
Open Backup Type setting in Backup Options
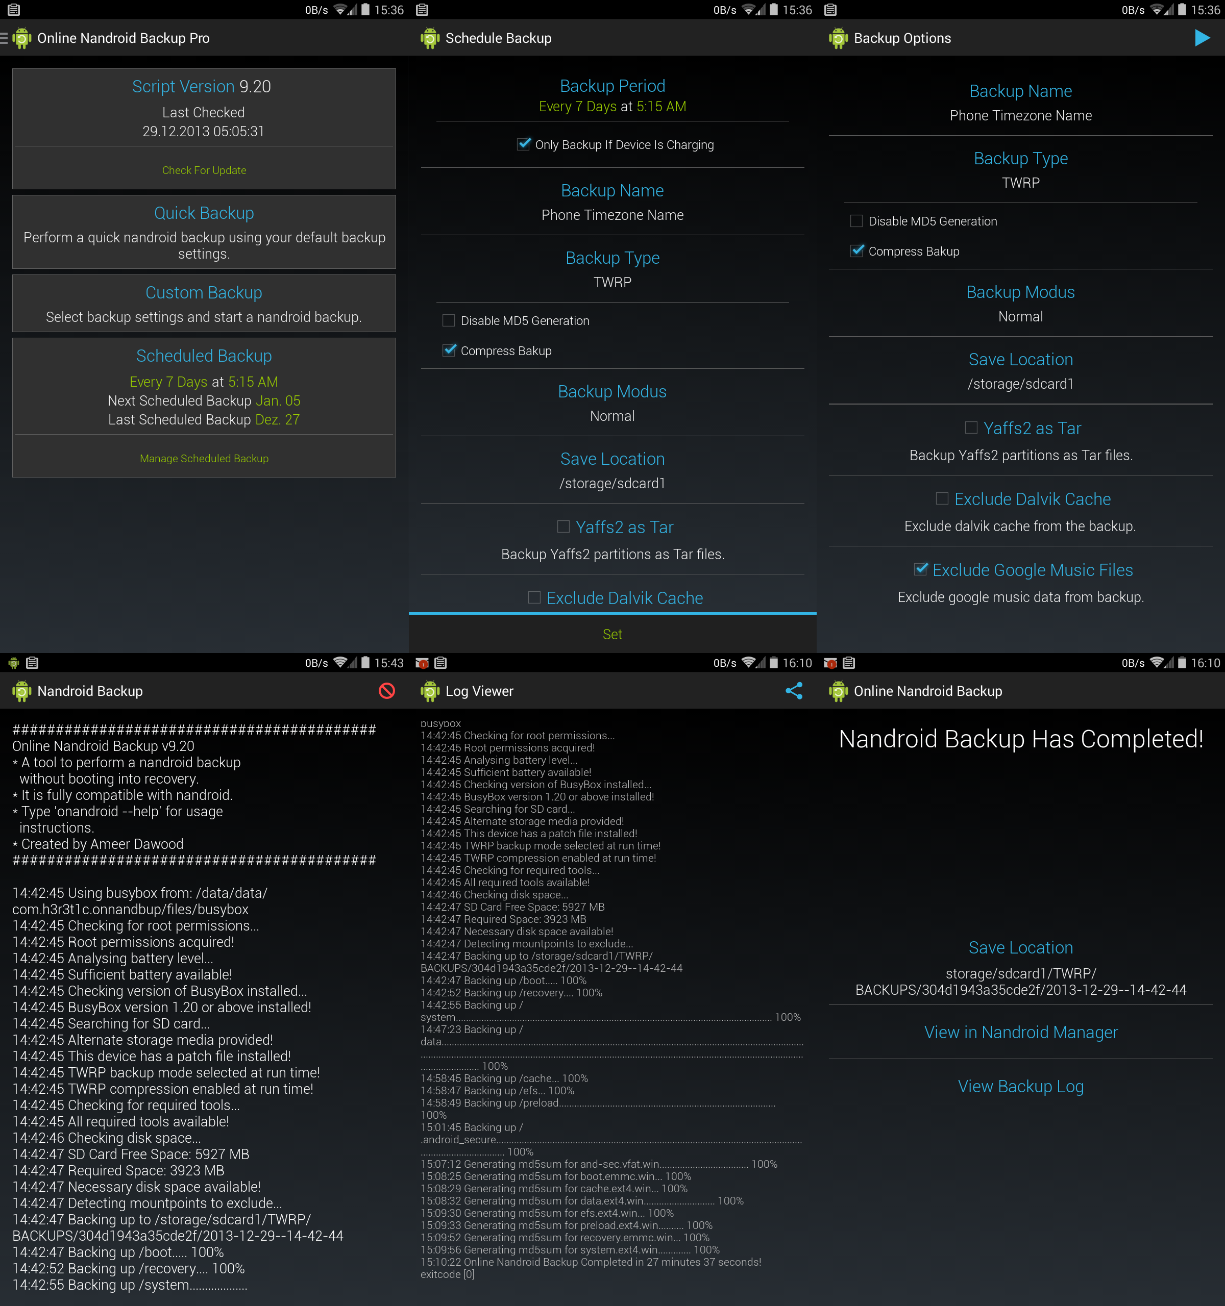pos(1021,170)
